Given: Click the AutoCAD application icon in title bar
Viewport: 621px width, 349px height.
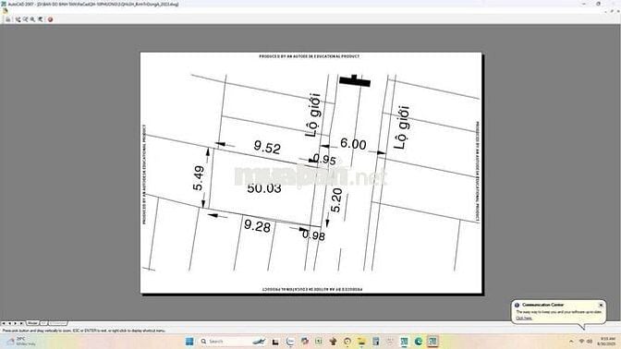Looking at the screenshot, I should coord(4,4).
